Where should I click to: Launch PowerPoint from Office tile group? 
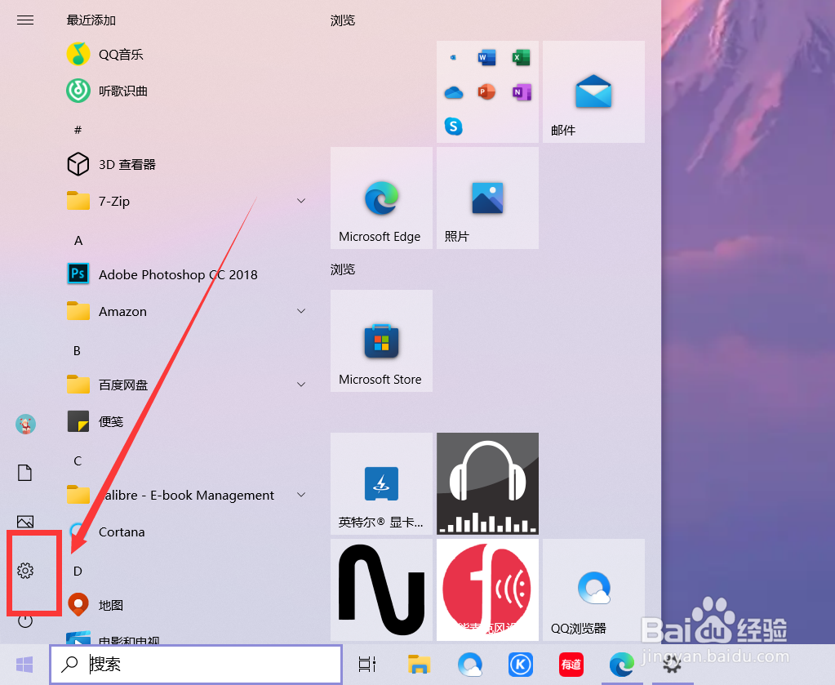[x=486, y=92]
